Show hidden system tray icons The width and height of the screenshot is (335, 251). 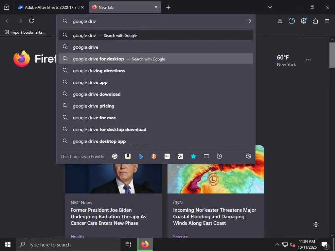tap(277, 244)
